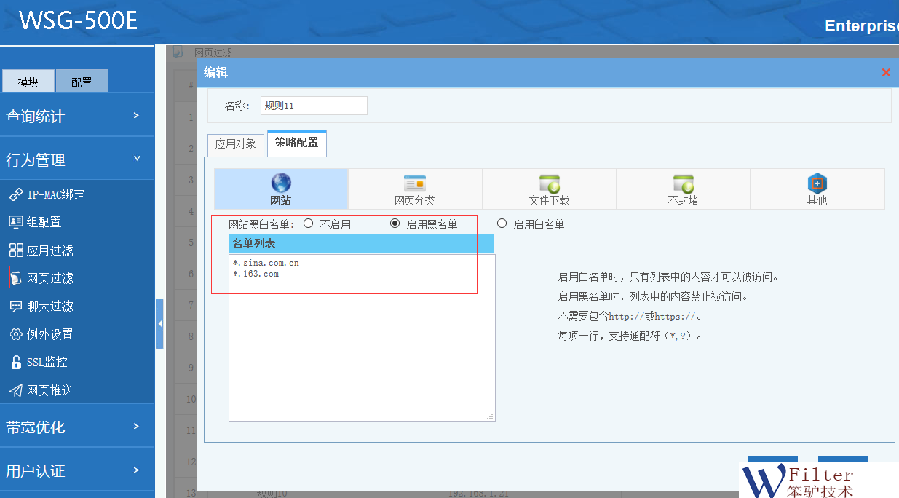Switch to the 应用对象 tab
This screenshot has width=899, height=498.
235,144
